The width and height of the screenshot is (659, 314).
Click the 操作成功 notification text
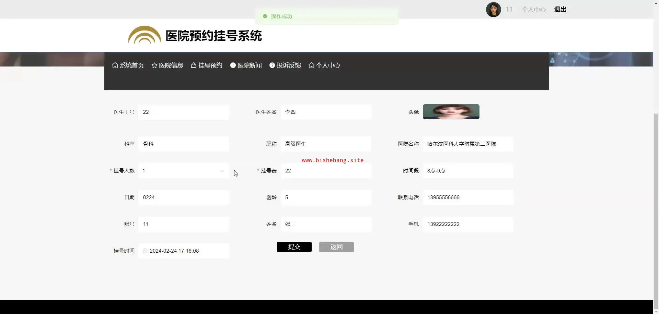pos(281,16)
